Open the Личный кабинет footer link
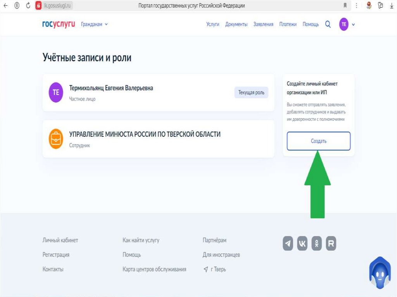Image resolution: width=397 pixels, height=297 pixels. (x=60, y=240)
